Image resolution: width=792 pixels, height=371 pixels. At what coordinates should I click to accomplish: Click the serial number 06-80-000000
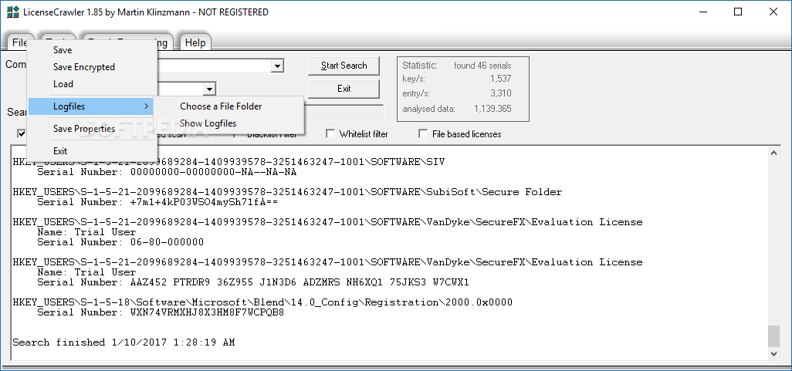click(167, 242)
